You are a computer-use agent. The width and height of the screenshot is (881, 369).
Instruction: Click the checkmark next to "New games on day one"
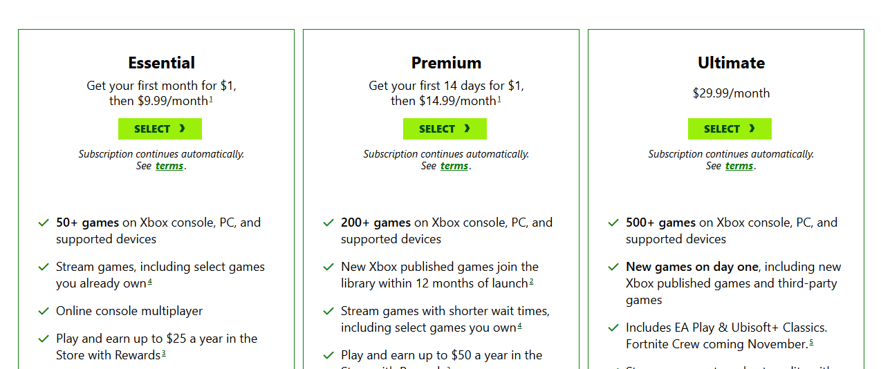[613, 267]
